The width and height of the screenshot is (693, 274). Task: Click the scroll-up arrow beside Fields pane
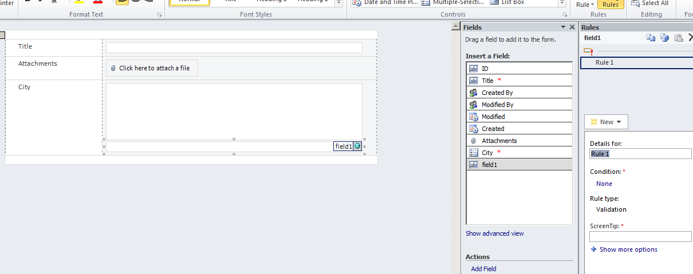coord(456,27)
